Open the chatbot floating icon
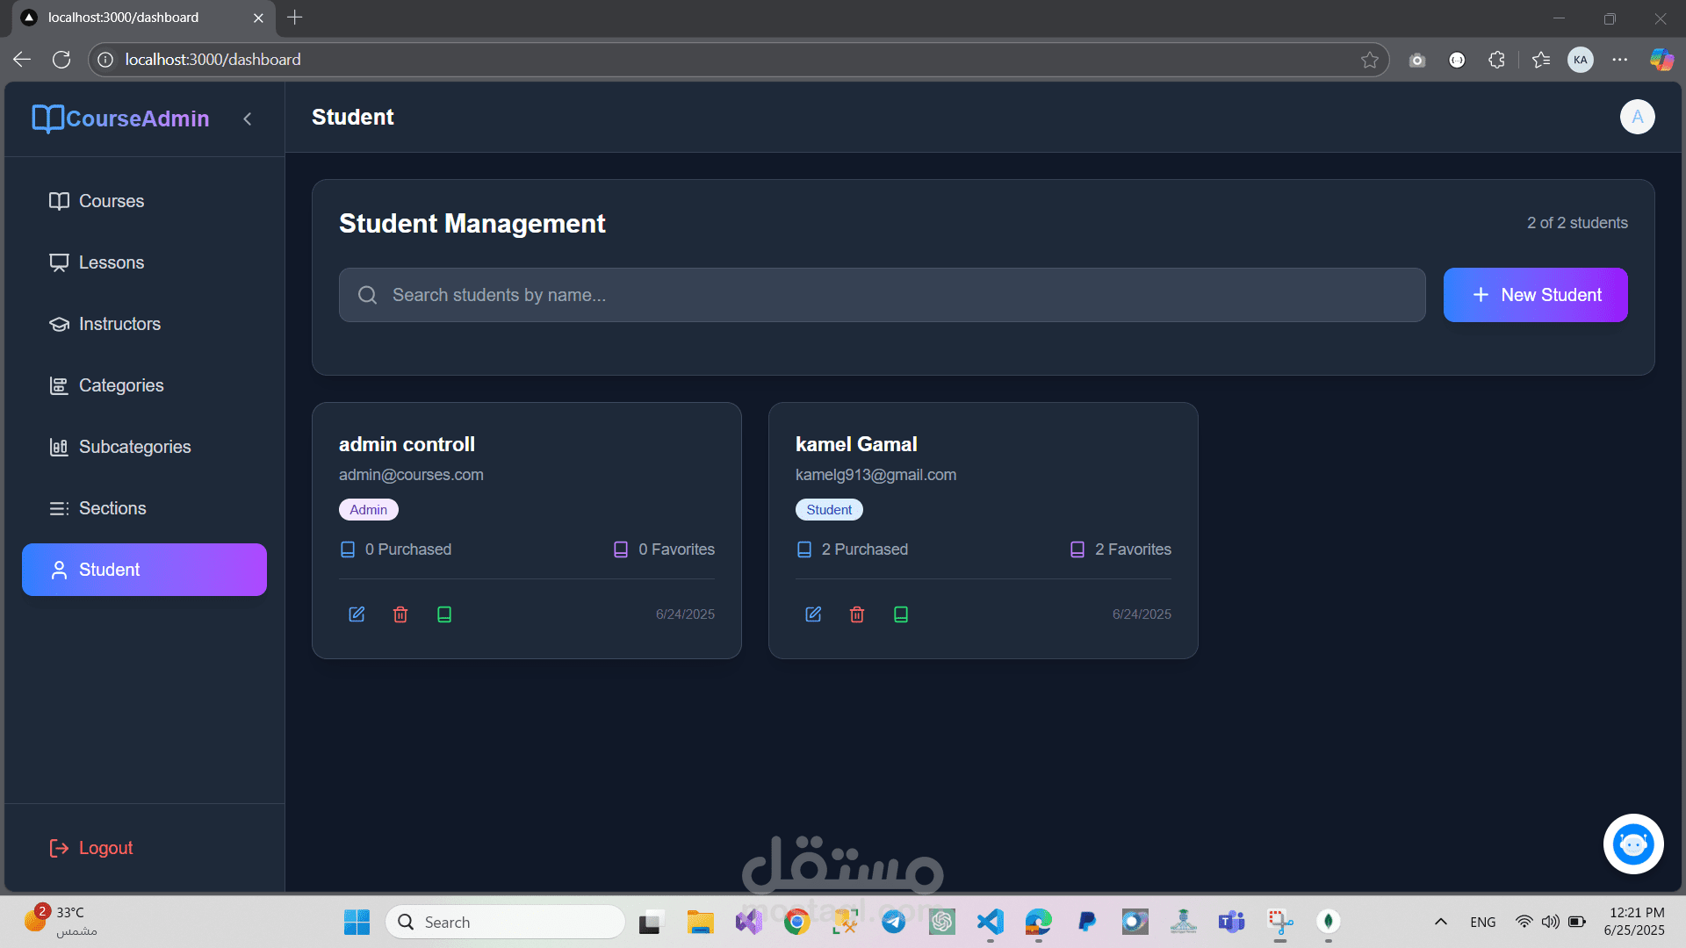The height and width of the screenshot is (948, 1686). [1632, 844]
